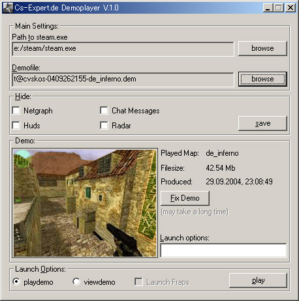Viewport: 299px width, 301px height.
Task: Minimize the Demoplayer window
Action: click(x=268, y=8)
